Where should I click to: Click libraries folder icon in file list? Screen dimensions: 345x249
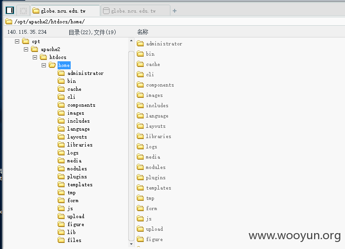point(140,136)
